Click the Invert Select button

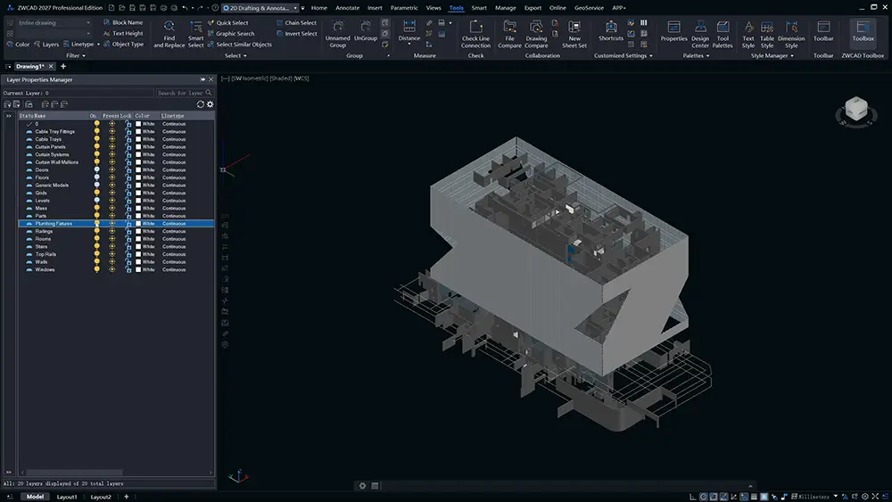296,34
